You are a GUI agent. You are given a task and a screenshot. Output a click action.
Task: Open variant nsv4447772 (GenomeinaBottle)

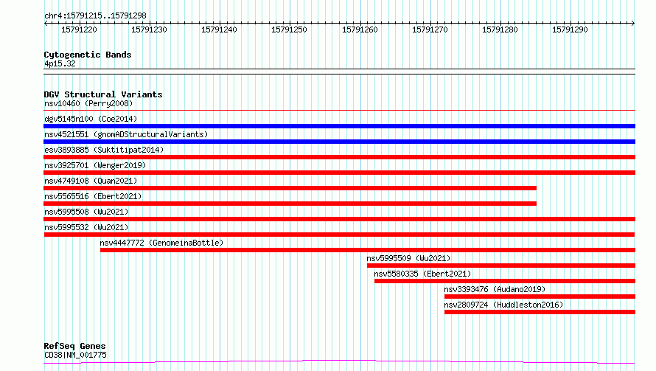click(x=161, y=243)
